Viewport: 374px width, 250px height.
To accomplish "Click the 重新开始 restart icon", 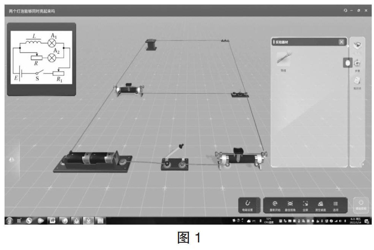I will (275, 205).
